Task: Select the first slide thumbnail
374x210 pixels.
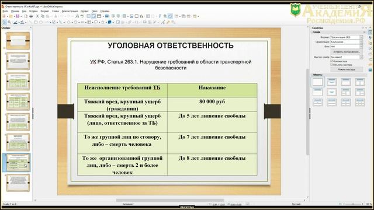Action: [18, 41]
